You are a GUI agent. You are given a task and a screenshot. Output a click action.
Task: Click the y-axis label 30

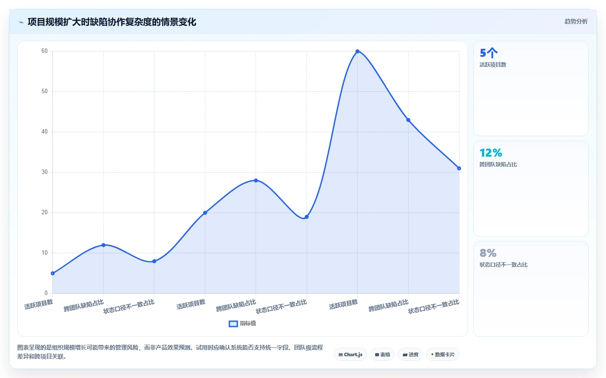tap(45, 172)
